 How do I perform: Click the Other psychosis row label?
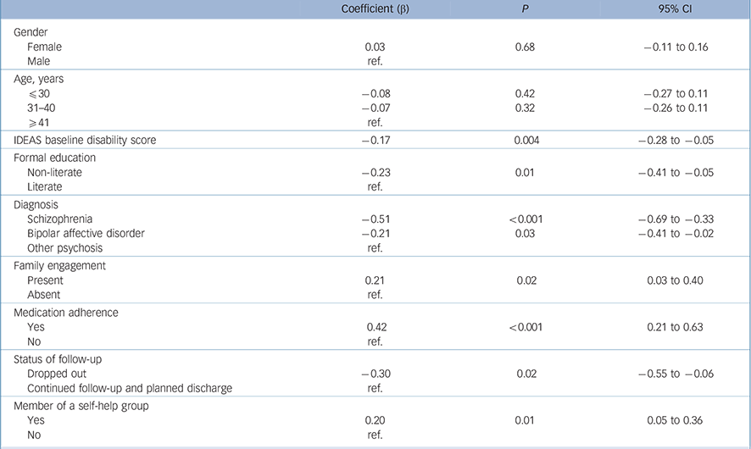(x=65, y=248)
